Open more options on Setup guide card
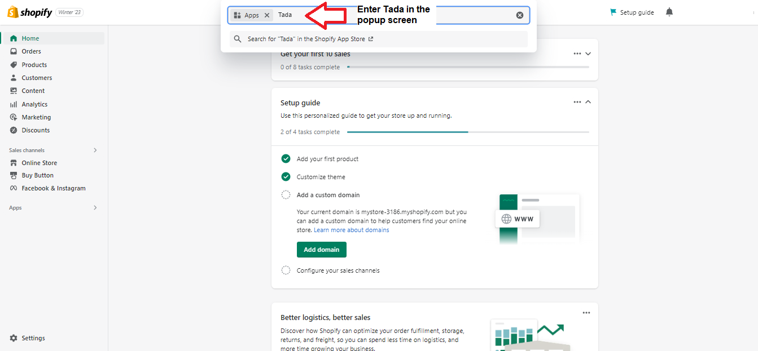The height and width of the screenshot is (351, 758). (x=577, y=102)
